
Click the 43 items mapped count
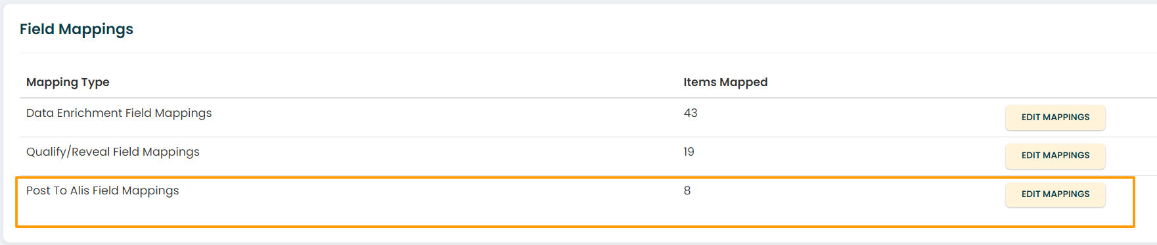pyautogui.click(x=691, y=113)
